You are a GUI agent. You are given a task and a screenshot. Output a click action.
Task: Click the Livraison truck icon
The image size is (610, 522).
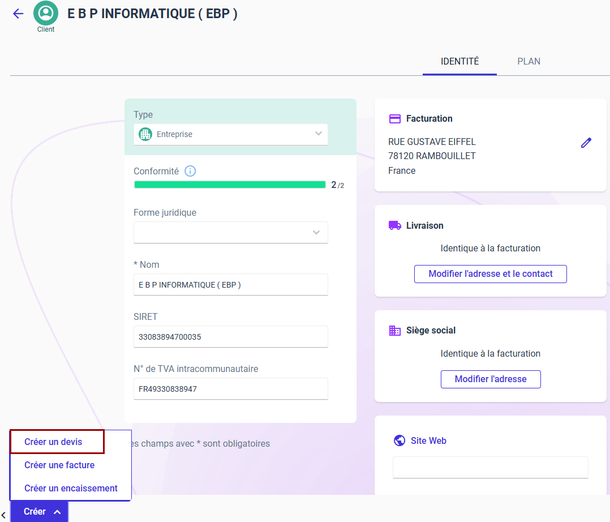[394, 225]
